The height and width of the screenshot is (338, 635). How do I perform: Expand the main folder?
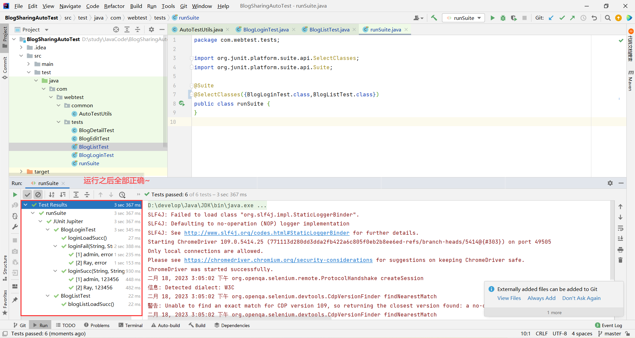28,64
